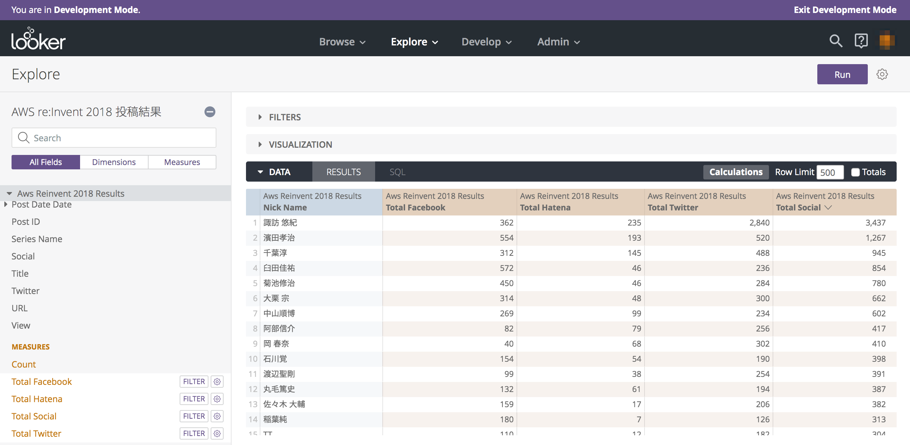
Task: Switch to the SQL tab
Action: tap(397, 172)
